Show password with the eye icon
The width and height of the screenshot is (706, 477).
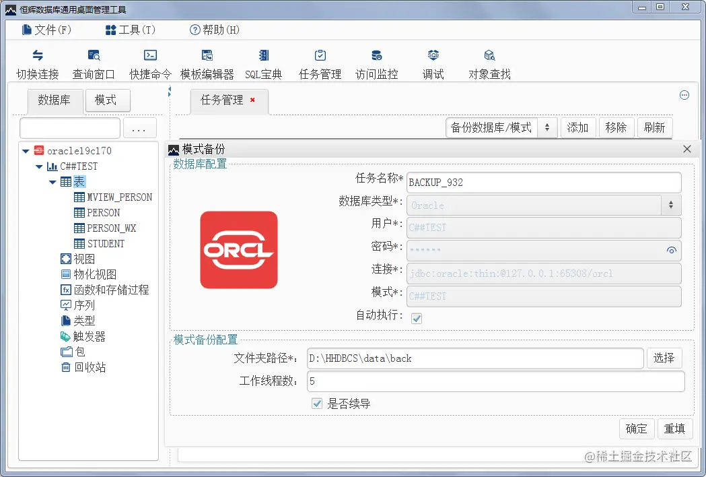[671, 250]
